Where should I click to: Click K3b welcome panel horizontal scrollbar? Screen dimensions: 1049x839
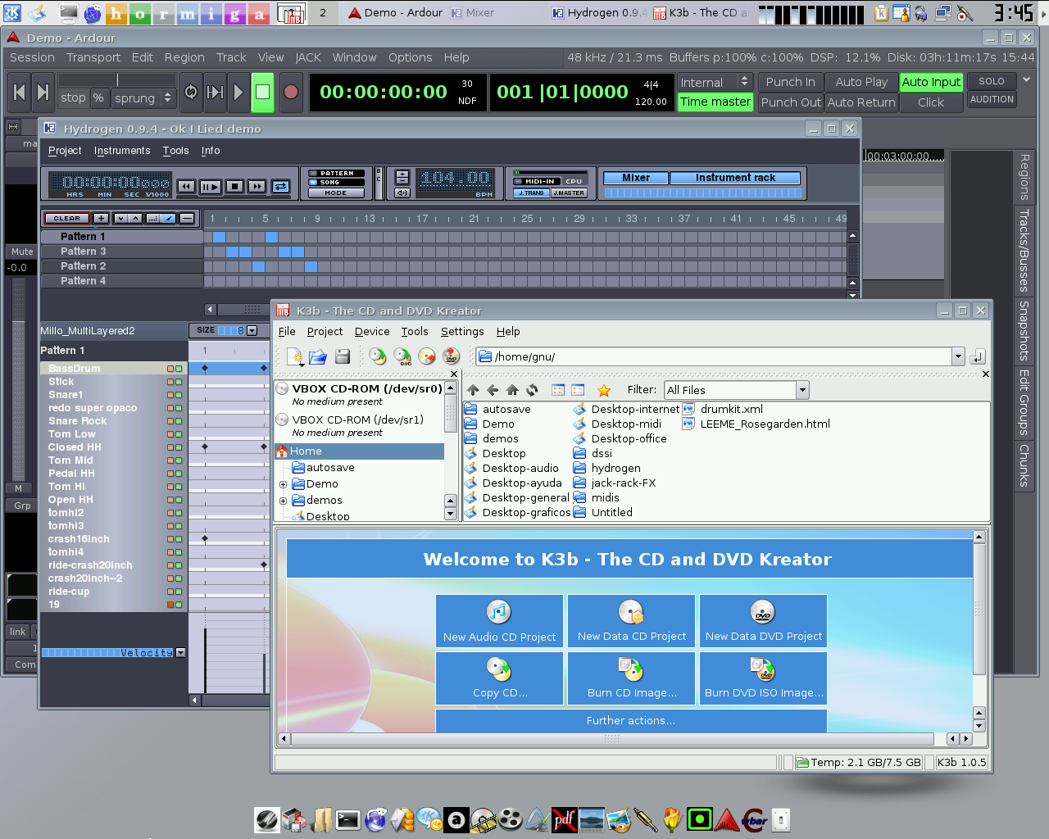611,738
